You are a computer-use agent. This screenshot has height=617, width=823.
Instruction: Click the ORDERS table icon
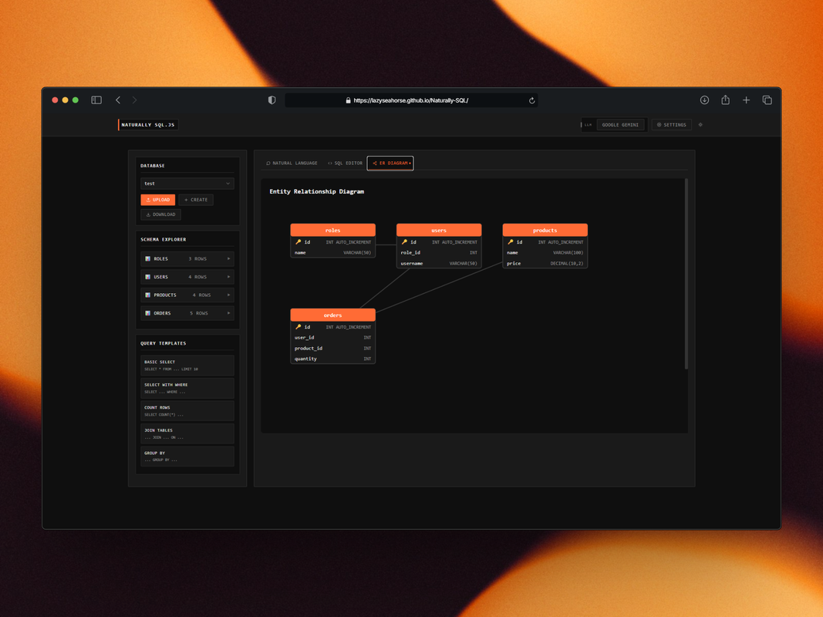pyautogui.click(x=148, y=313)
